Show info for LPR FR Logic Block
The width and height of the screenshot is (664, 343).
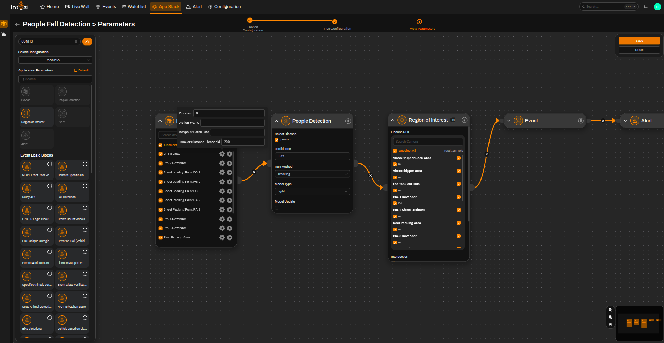pyautogui.click(x=50, y=208)
